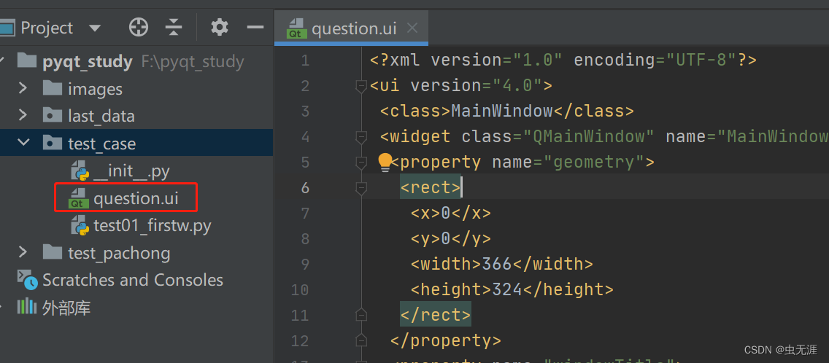Click the external libraries bar-chart icon
The image size is (829, 363).
coord(26,306)
